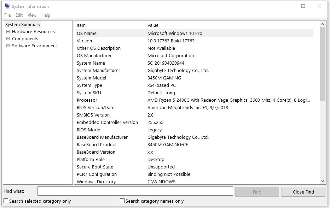Image resolution: width=330 pixels, height=208 pixels.
Task: Select the PCR7 Configuration row
Action: (x=195, y=174)
